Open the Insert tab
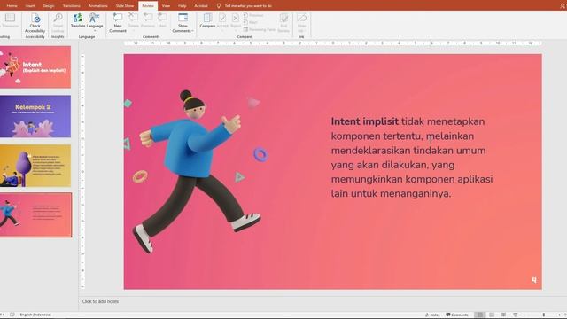Screen dimensions: 567x319 tap(30, 6)
